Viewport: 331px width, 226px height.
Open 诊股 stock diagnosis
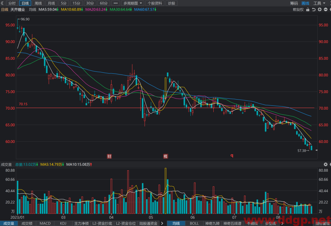tap(171, 3)
